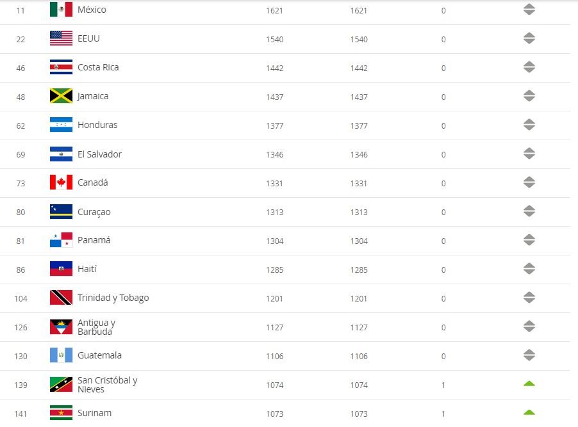The image size is (578, 427).
Task: Click green up arrow for Surinam
Action: 529,412
